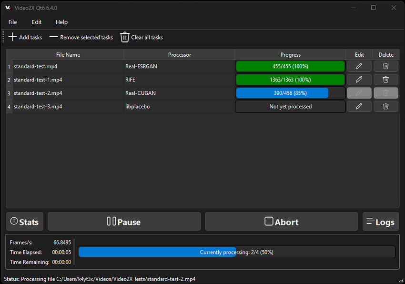Minimize the Video2X window
Image resolution: width=405 pixels, height=284 pixels.
click(353, 8)
